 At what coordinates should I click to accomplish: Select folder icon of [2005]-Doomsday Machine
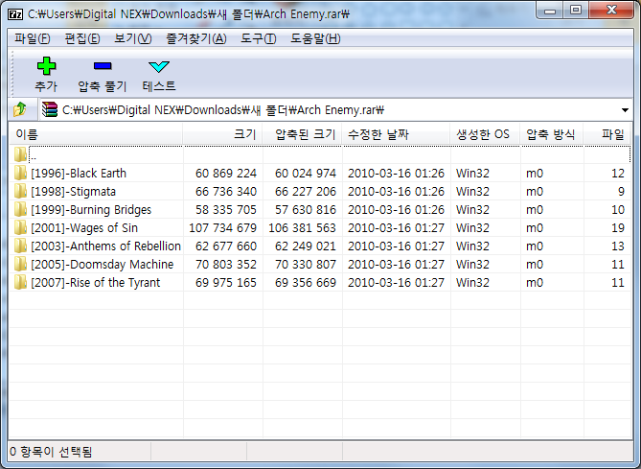pyautogui.click(x=20, y=264)
